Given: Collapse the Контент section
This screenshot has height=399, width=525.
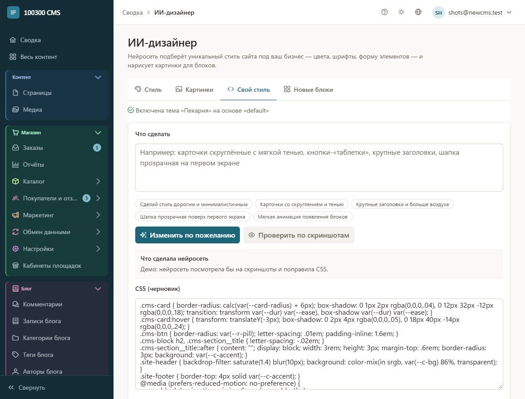Looking at the screenshot, I should point(98,77).
